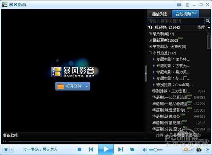
Task: Click the search magnifier icon
Action: coord(208,21)
